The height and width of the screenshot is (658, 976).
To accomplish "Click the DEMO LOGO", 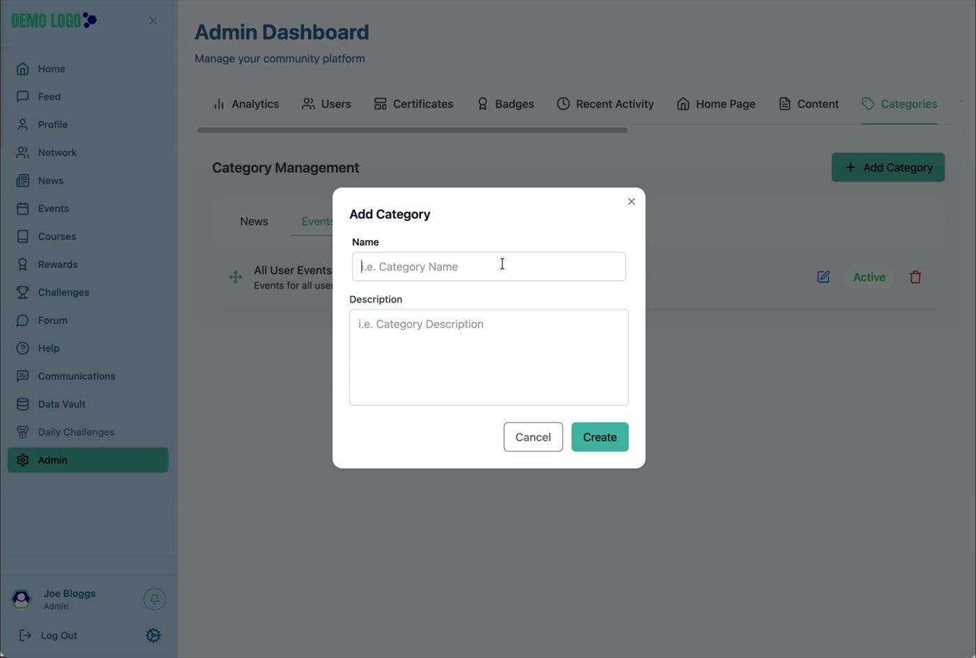I will (54, 20).
